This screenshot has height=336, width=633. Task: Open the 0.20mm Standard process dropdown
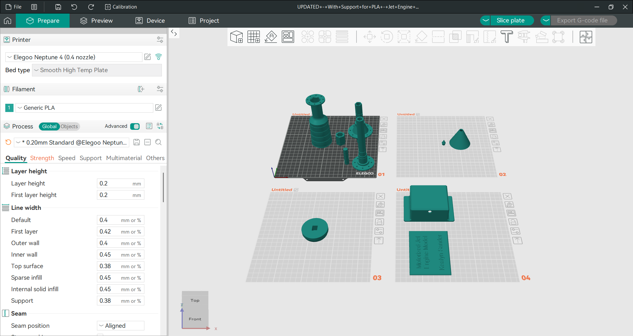click(x=72, y=142)
